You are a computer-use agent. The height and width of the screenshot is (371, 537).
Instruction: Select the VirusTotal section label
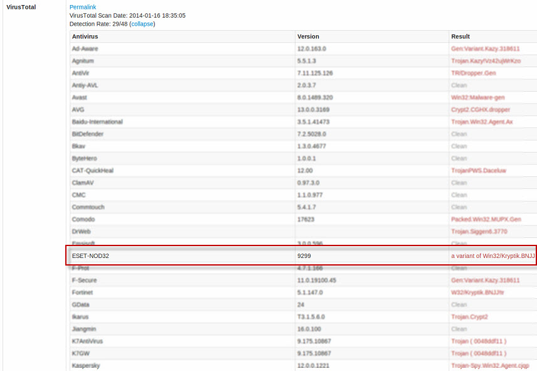(21, 7)
